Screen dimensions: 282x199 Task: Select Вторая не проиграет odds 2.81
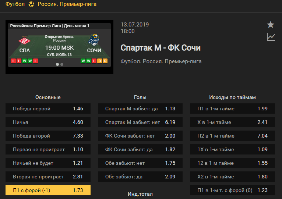click(48, 177)
